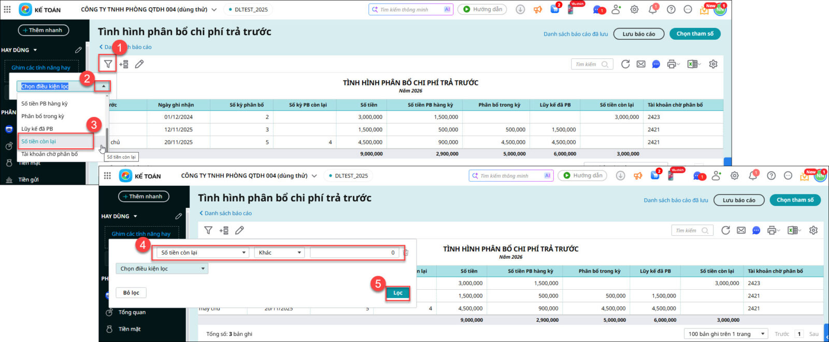Click the refresh icon in upper report toolbar
The image size is (829, 342).
point(625,64)
